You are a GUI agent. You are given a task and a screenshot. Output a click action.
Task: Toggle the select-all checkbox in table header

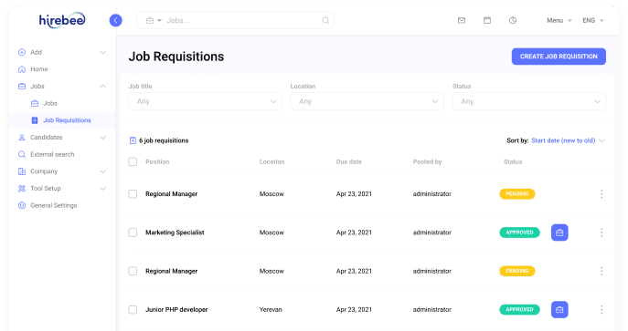[133, 161]
